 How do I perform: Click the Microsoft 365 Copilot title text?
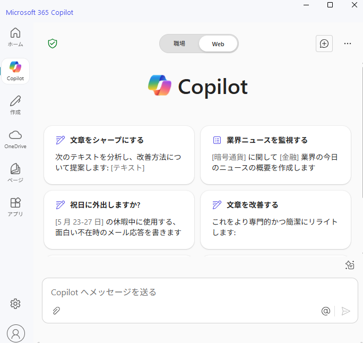point(39,12)
